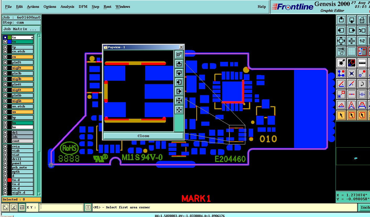Open the Help menu

point(262,7)
